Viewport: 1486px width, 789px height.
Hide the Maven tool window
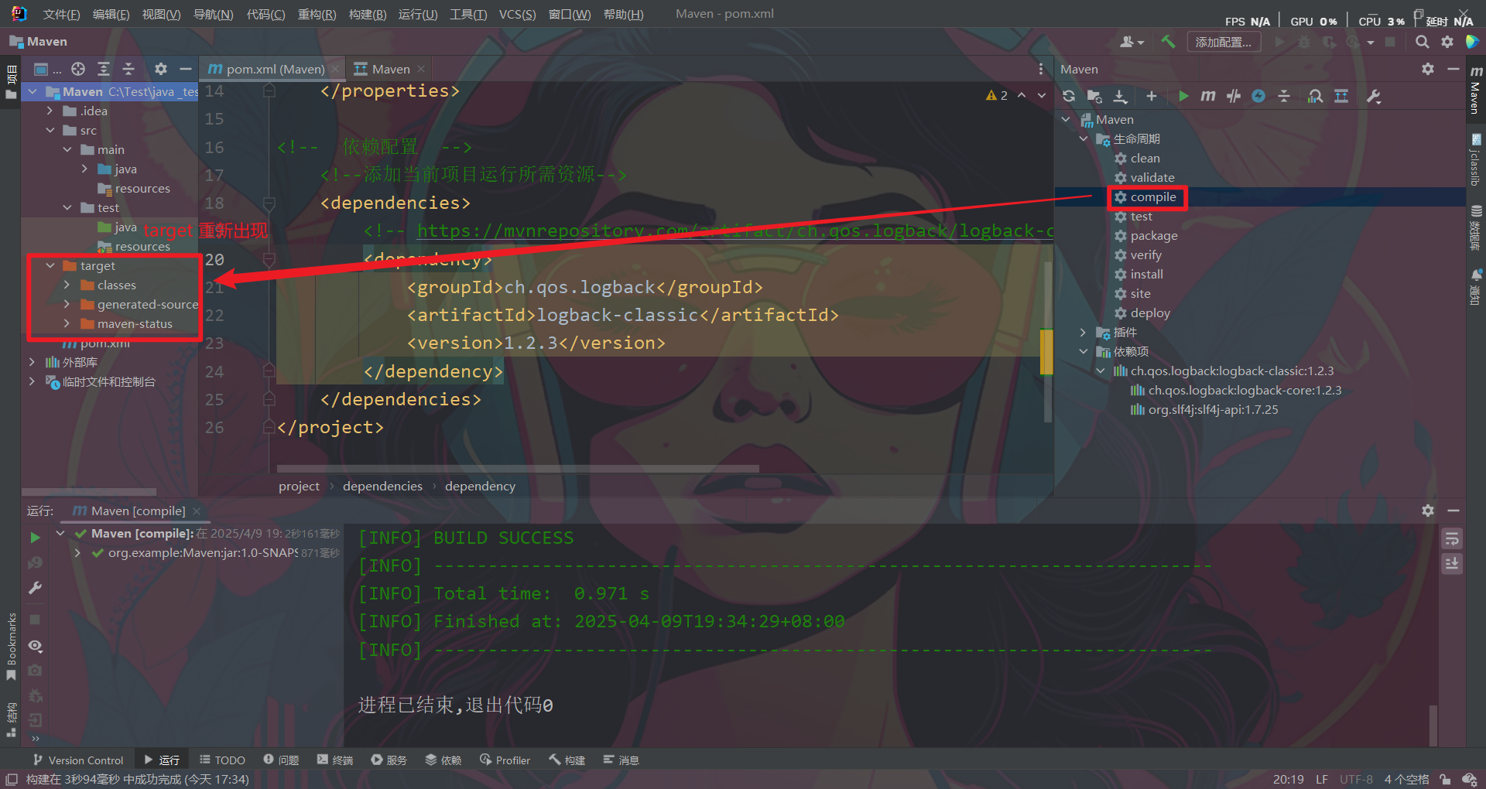click(1453, 69)
